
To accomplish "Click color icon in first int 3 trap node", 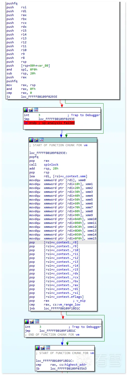I will (x=26, y=110).
